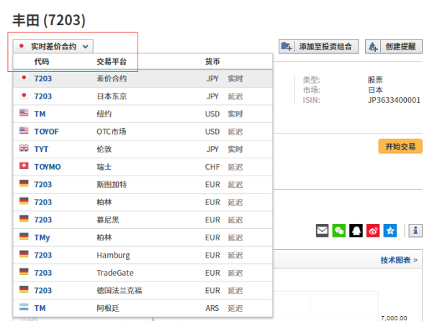Image resolution: width=432 pixels, height=321 pixels.
Task: Share via the QZone star icon
Action: click(x=390, y=230)
